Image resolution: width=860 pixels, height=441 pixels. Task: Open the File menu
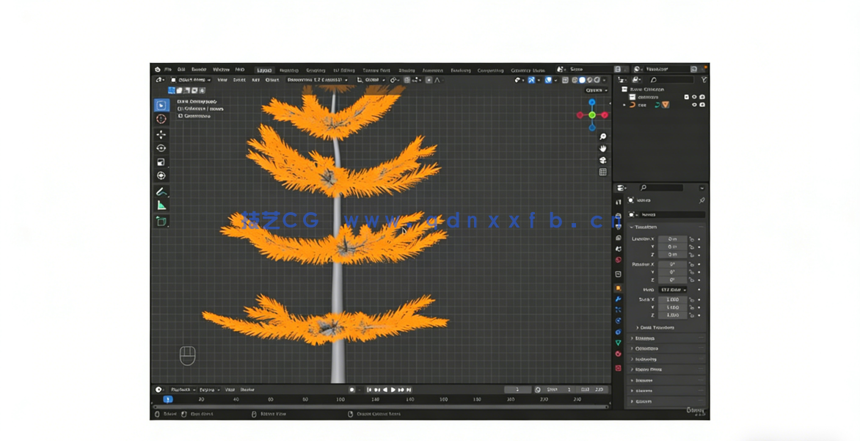tap(168, 70)
